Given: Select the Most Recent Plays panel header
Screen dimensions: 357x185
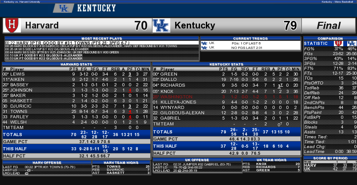Looking at the screenshot, I should point(100,38).
